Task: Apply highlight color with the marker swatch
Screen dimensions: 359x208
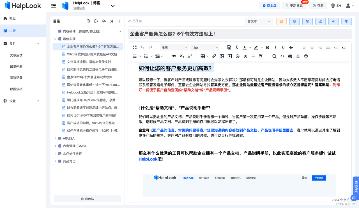Action: point(256,47)
